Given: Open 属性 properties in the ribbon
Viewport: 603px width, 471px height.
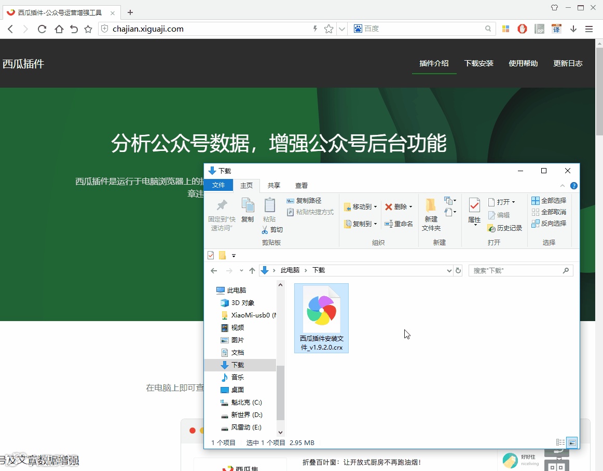Looking at the screenshot, I should coord(474,211).
